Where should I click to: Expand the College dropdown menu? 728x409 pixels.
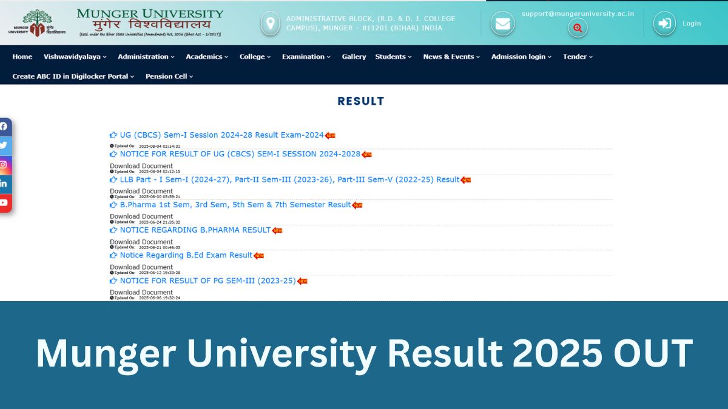point(255,56)
